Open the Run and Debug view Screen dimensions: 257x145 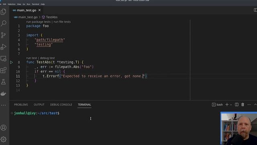pyautogui.click(x=3, y=47)
